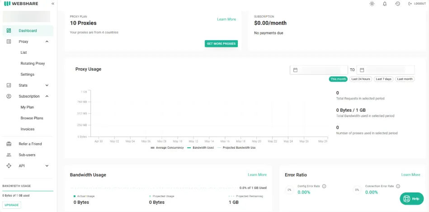The image size is (429, 212).
Task: Click the Stats chart icon
Action: [9, 85]
